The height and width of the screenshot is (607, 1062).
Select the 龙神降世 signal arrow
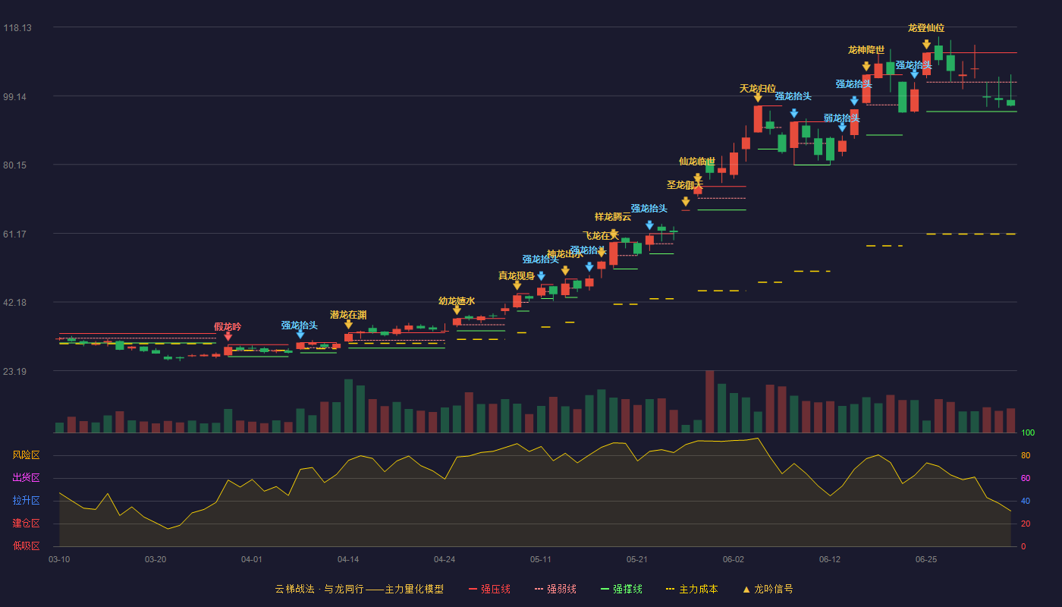pyautogui.click(x=866, y=67)
